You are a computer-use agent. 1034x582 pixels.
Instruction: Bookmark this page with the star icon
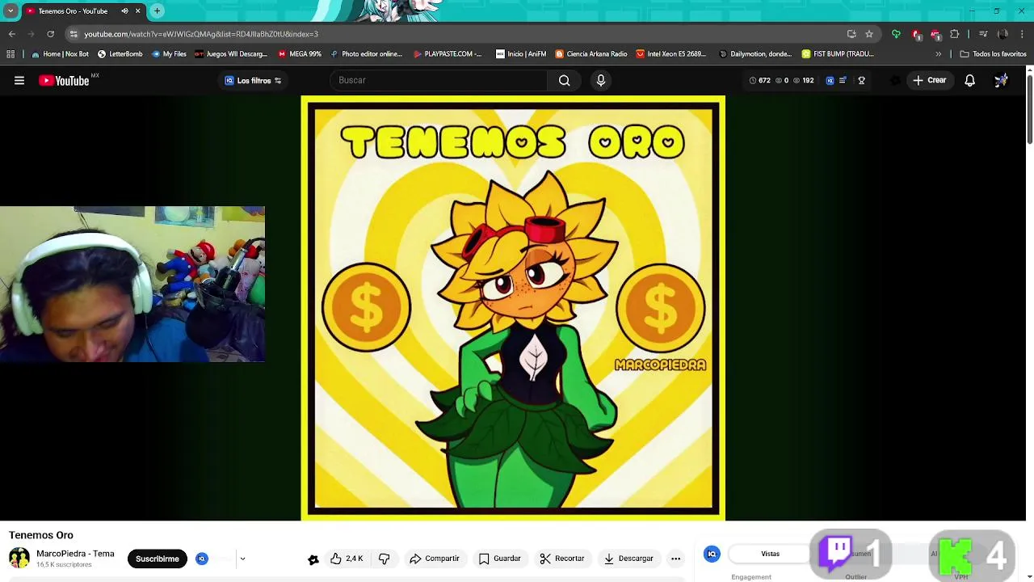point(869,34)
